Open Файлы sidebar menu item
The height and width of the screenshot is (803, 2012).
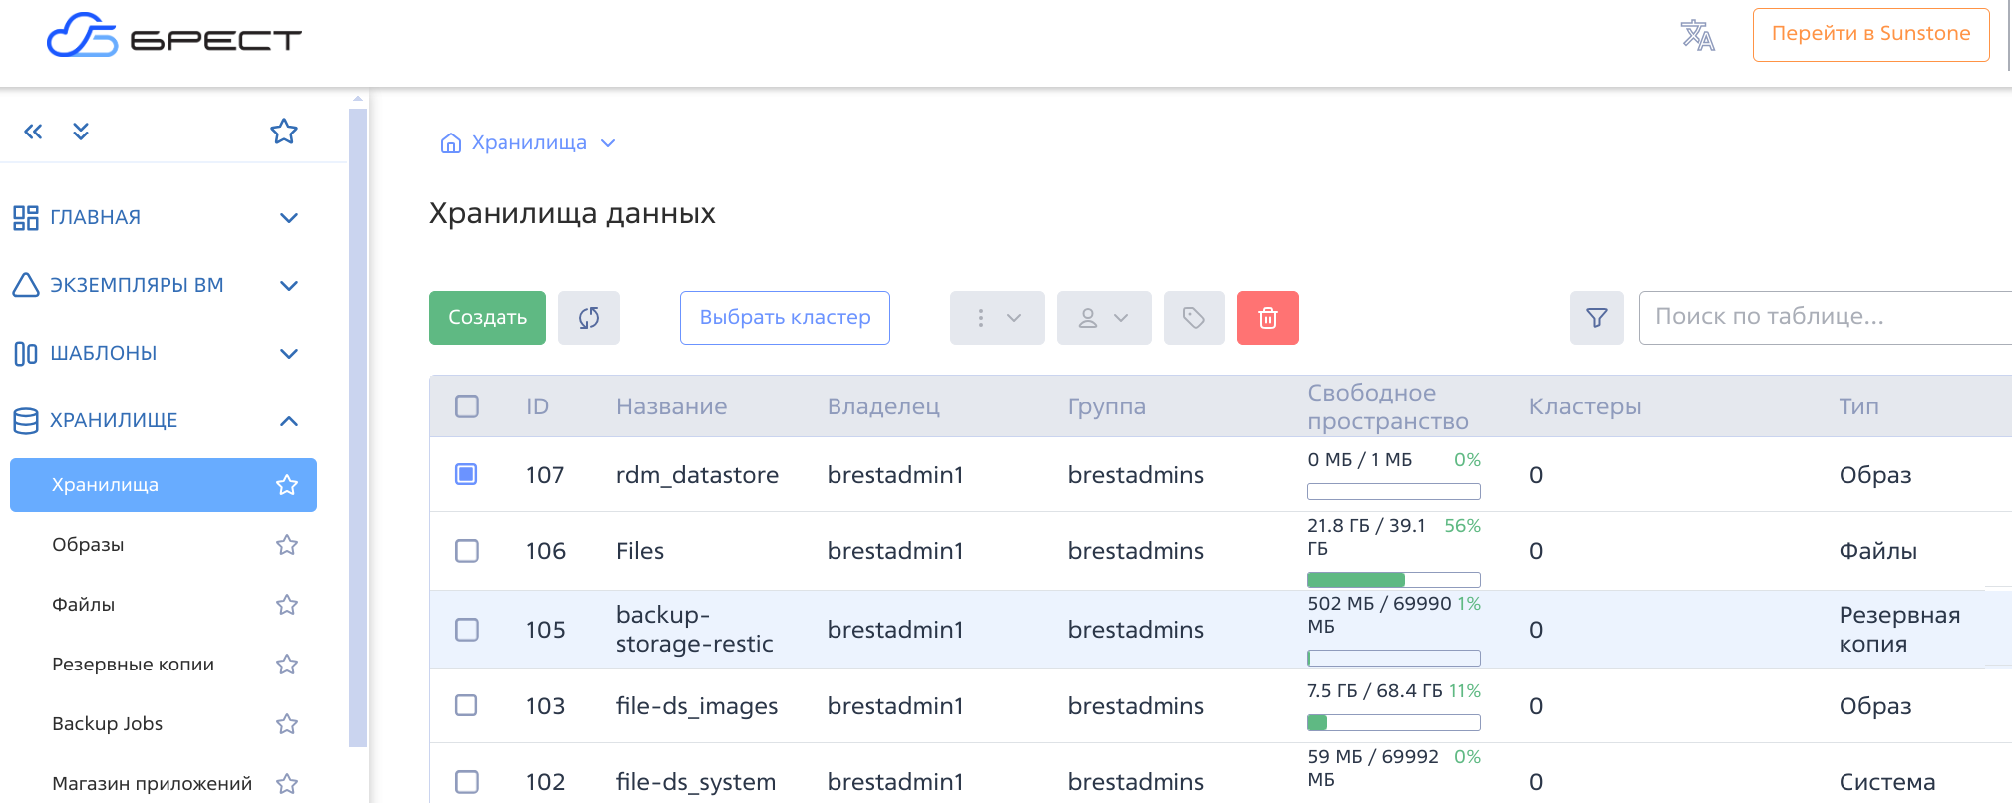pos(84,605)
